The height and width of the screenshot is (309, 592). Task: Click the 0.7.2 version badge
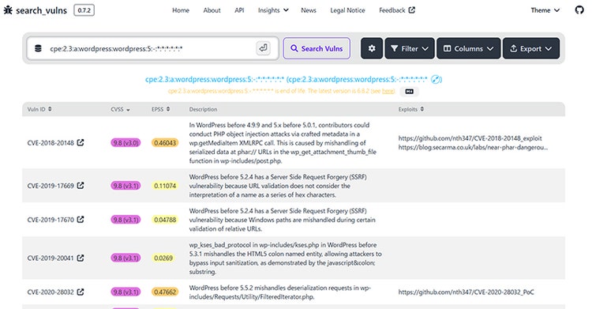click(x=84, y=10)
